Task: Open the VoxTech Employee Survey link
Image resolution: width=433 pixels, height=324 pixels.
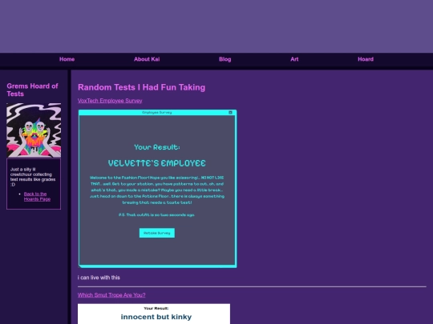Action: point(110,101)
